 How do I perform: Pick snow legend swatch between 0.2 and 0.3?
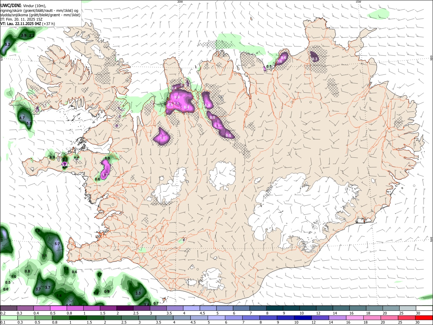(x=8, y=308)
